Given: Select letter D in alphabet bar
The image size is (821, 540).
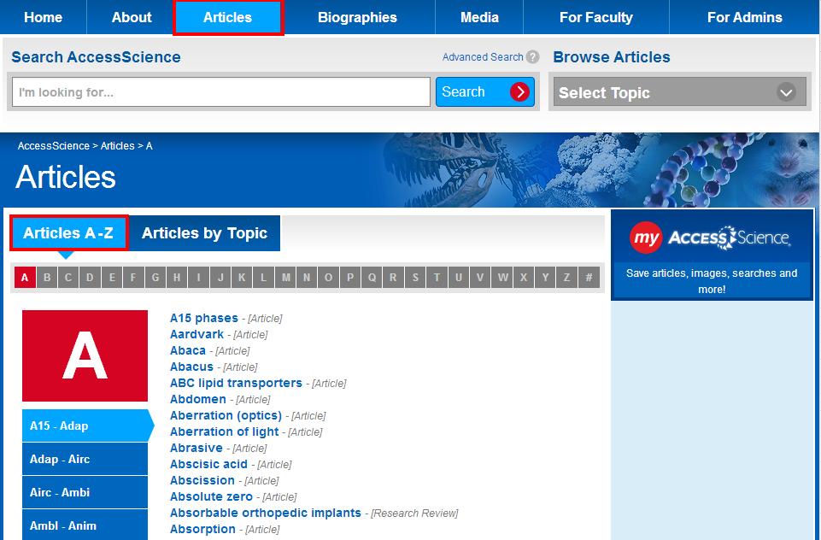Looking at the screenshot, I should coord(90,277).
